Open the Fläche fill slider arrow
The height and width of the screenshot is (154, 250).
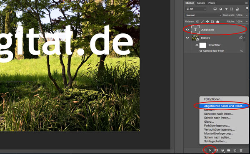[x=247, y=22]
